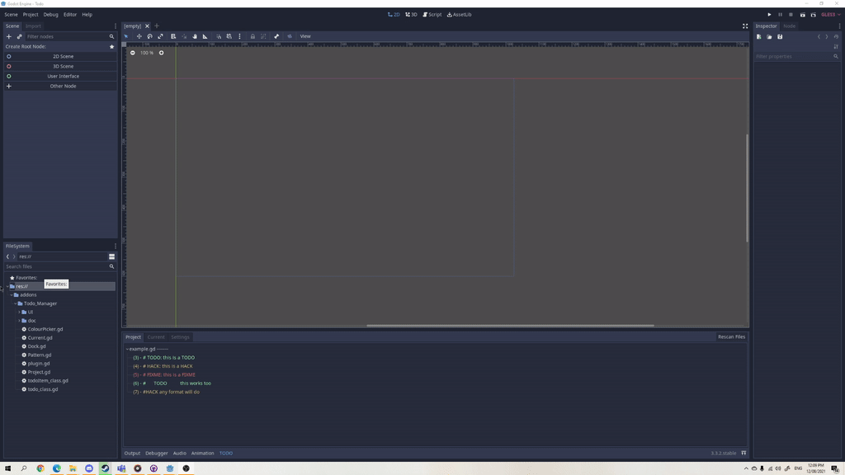Screen dimensions: 845x475
Task: Open Steam from the Windows taskbar
Action: 105,468
